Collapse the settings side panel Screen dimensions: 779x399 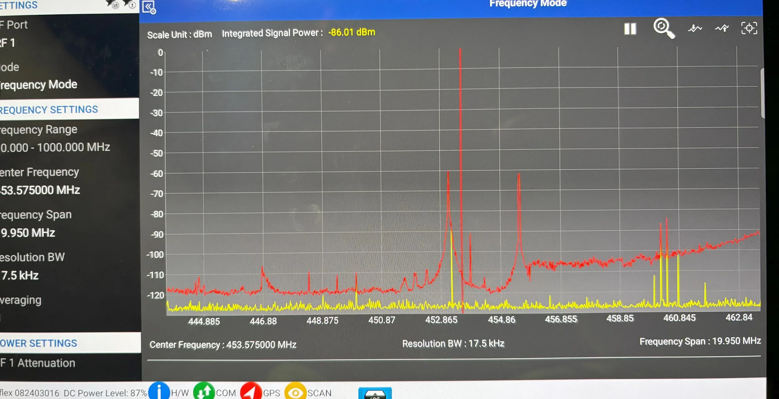149,7
